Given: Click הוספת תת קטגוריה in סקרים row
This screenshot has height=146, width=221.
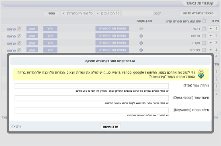Looking at the screenshot, I should 112,43.
